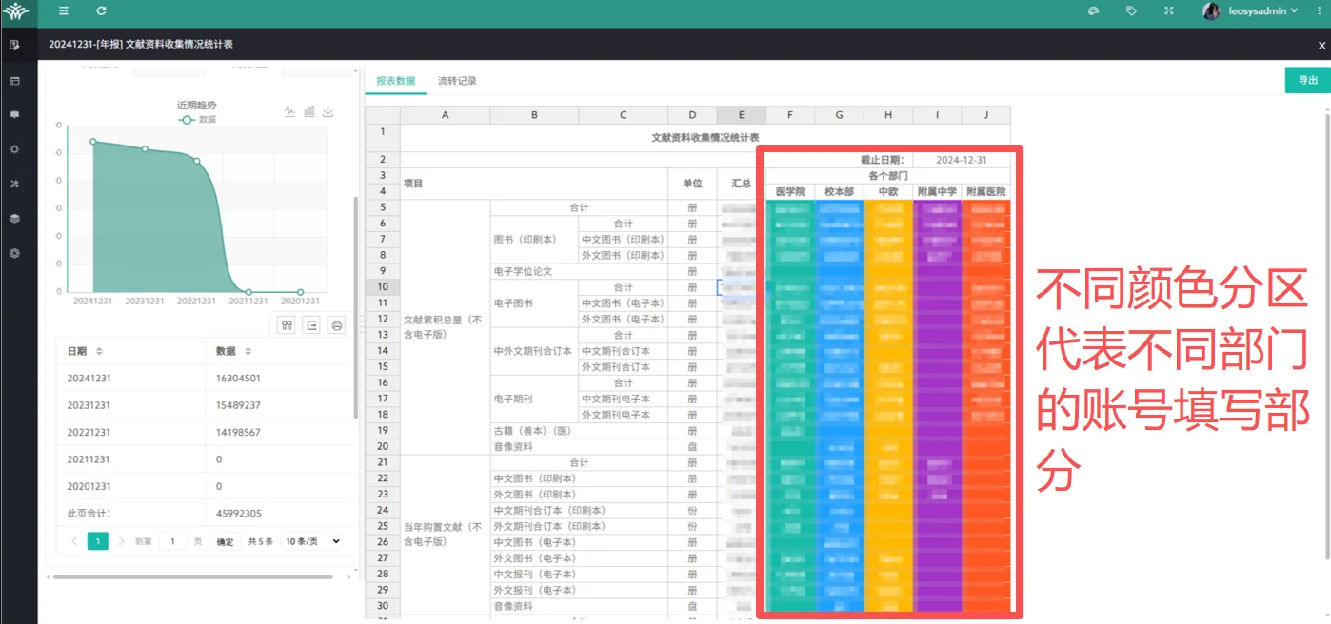Click the tag icon in header

(1131, 11)
